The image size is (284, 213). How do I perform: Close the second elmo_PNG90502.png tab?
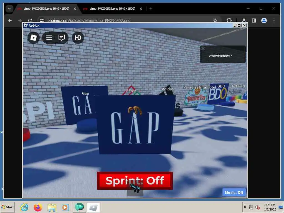point(141,9)
